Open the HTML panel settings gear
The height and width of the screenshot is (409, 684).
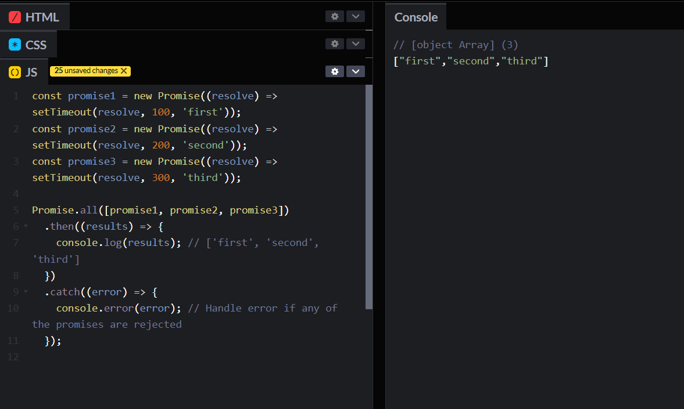(x=335, y=16)
